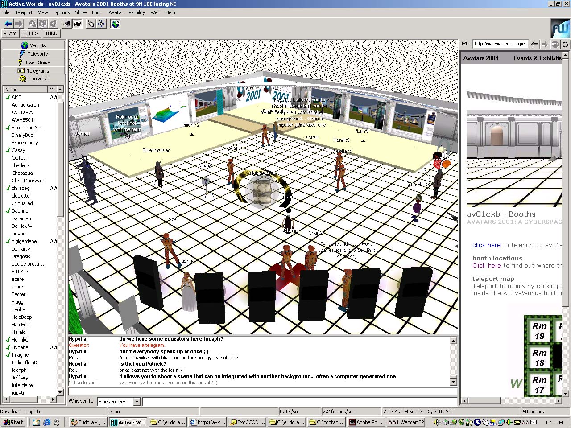Open the Visibility menu
Viewport: 571px width, 428px height.
pyautogui.click(x=137, y=12)
